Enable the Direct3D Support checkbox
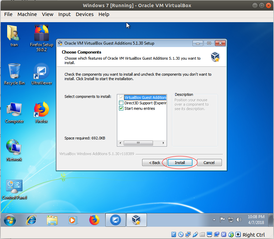Screen dimensions: 274x239 point(121,103)
